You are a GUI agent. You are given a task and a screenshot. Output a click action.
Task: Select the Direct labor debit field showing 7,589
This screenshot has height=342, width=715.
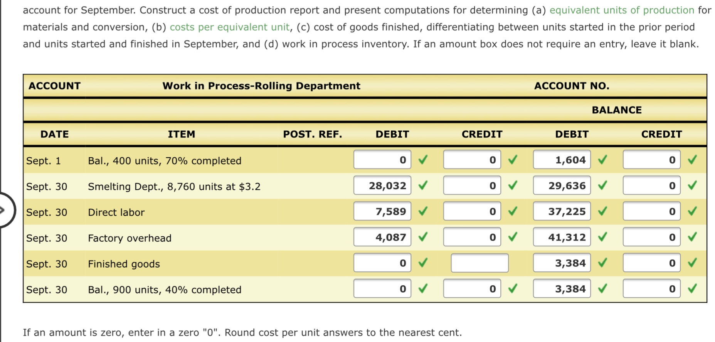tap(382, 211)
